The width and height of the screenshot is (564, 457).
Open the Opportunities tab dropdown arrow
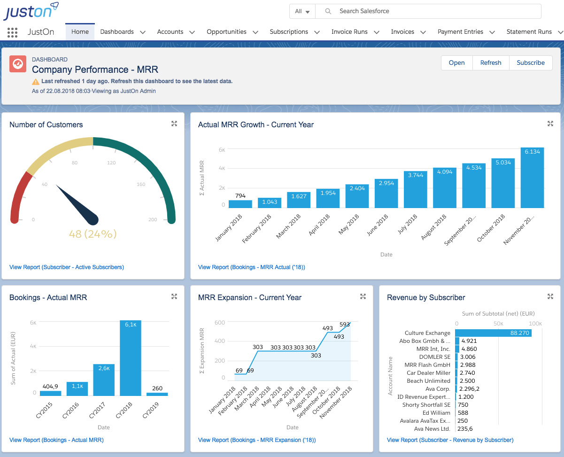(x=255, y=32)
